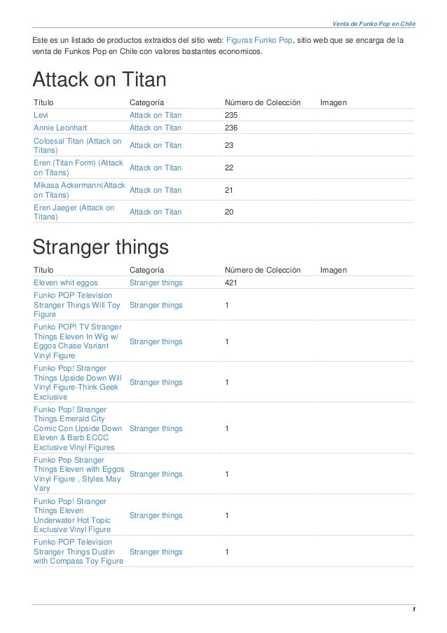Open Eleven Underwater Hot Topic Exclusive link
This screenshot has height=633, width=447.
[72, 515]
